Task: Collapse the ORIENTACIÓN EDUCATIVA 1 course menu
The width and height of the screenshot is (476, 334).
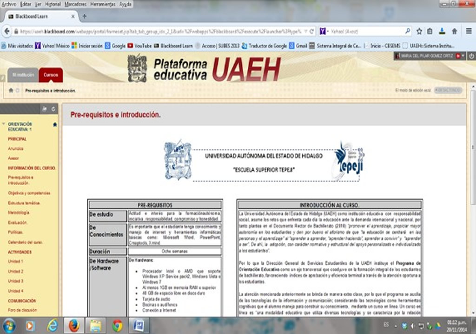Action: (x=3, y=124)
